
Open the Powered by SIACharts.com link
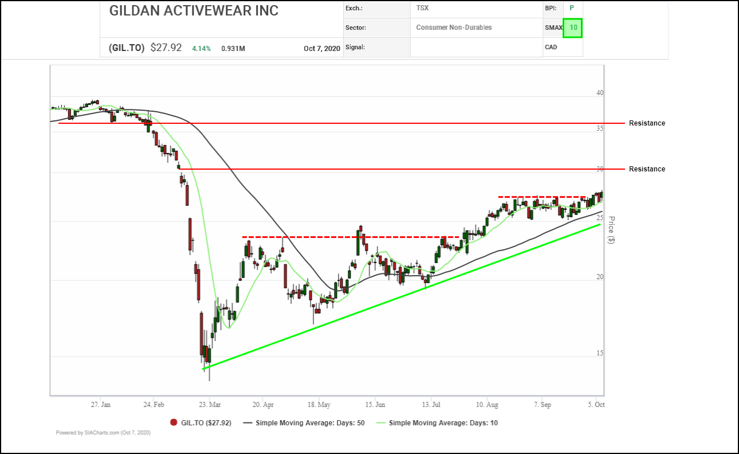(x=103, y=433)
